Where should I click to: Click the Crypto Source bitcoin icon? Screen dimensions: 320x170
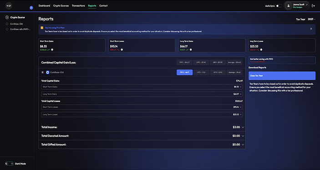point(7,17)
